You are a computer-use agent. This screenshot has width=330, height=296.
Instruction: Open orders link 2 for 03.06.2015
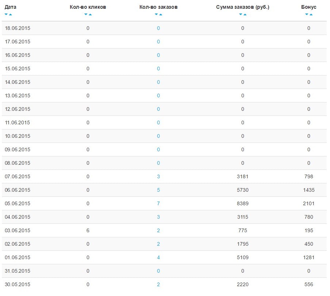coord(158,230)
